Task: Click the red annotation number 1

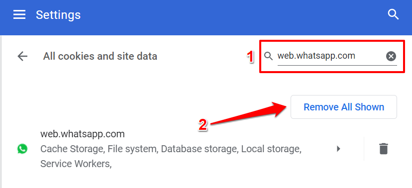Action: [x=251, y=57]
